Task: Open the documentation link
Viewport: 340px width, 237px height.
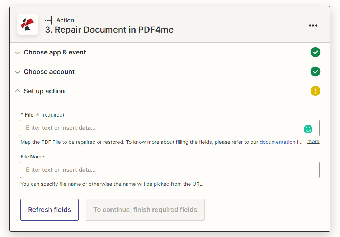Action: pyautogui.click(x=277, y=142)
